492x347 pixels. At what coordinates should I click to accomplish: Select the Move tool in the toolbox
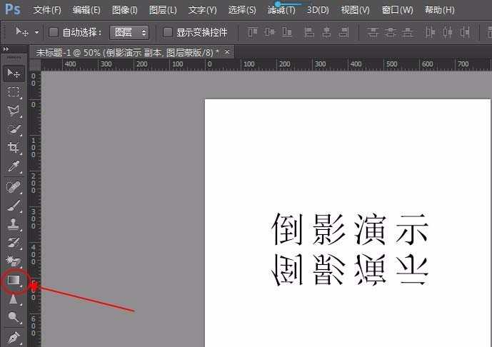[x=14, y=73]
